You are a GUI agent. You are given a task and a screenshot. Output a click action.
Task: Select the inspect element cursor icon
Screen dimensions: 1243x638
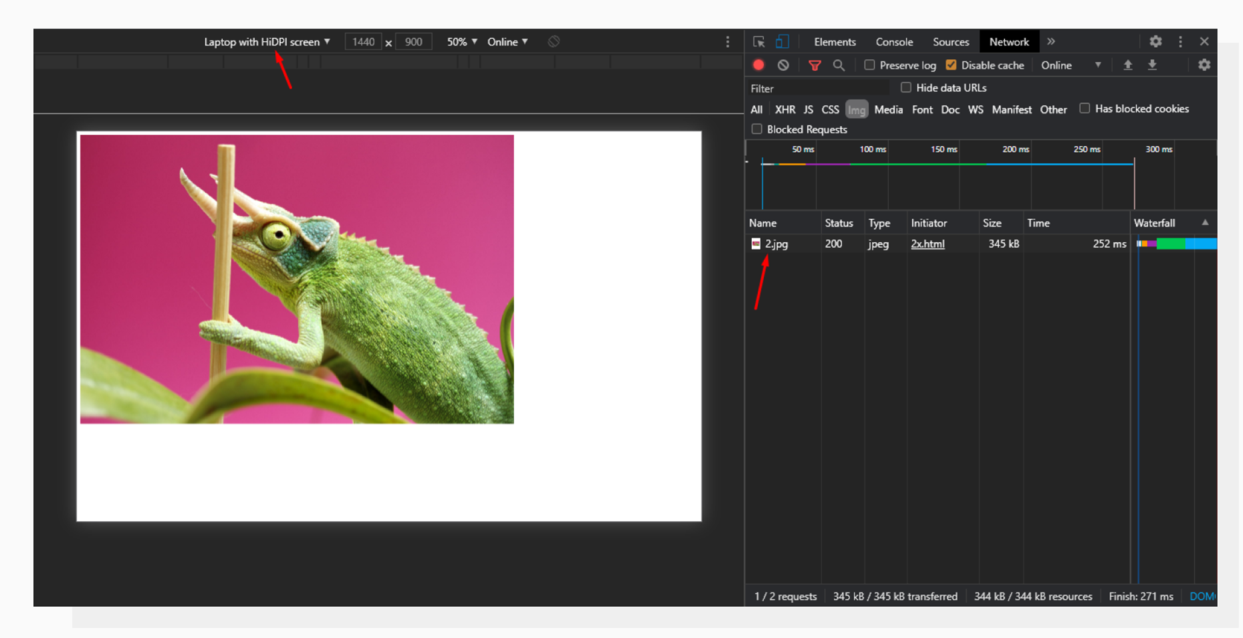click(x=758, y=41)
